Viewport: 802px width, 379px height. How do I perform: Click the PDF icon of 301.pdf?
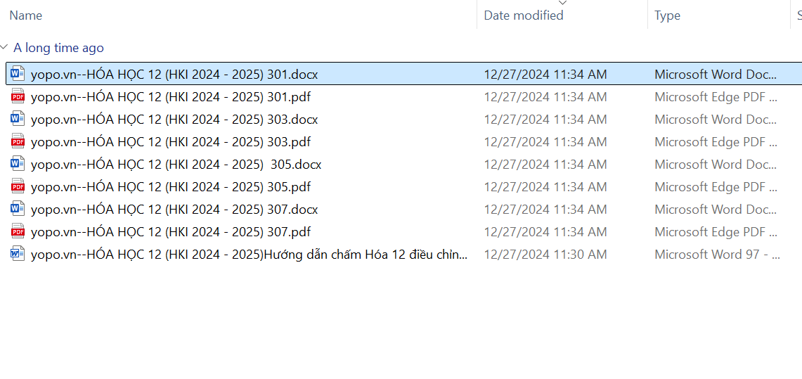click(18, 96)
